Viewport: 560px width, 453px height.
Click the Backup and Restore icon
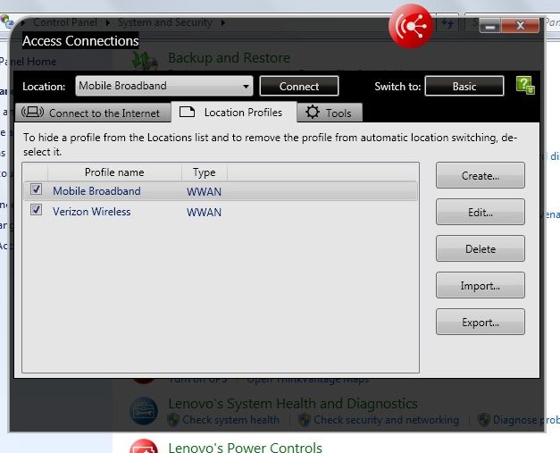(145, 60)
